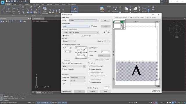186x104 pixels.
Task: Click the Plot printer icon in the quick access bar
Action: [x=25, y=1]
